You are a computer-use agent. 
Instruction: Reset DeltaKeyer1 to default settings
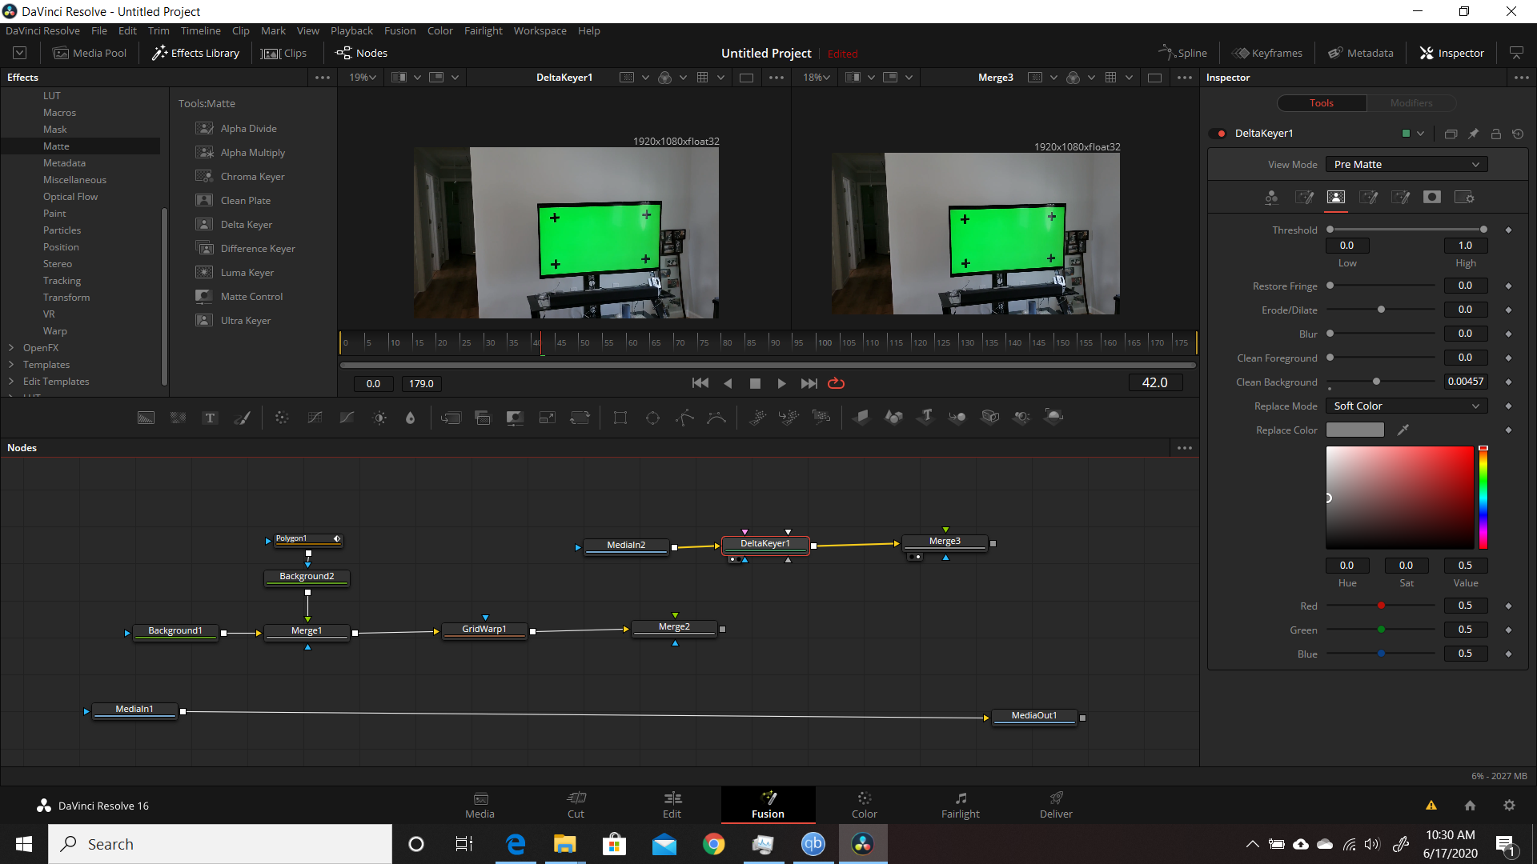[x=1518, y=134]
